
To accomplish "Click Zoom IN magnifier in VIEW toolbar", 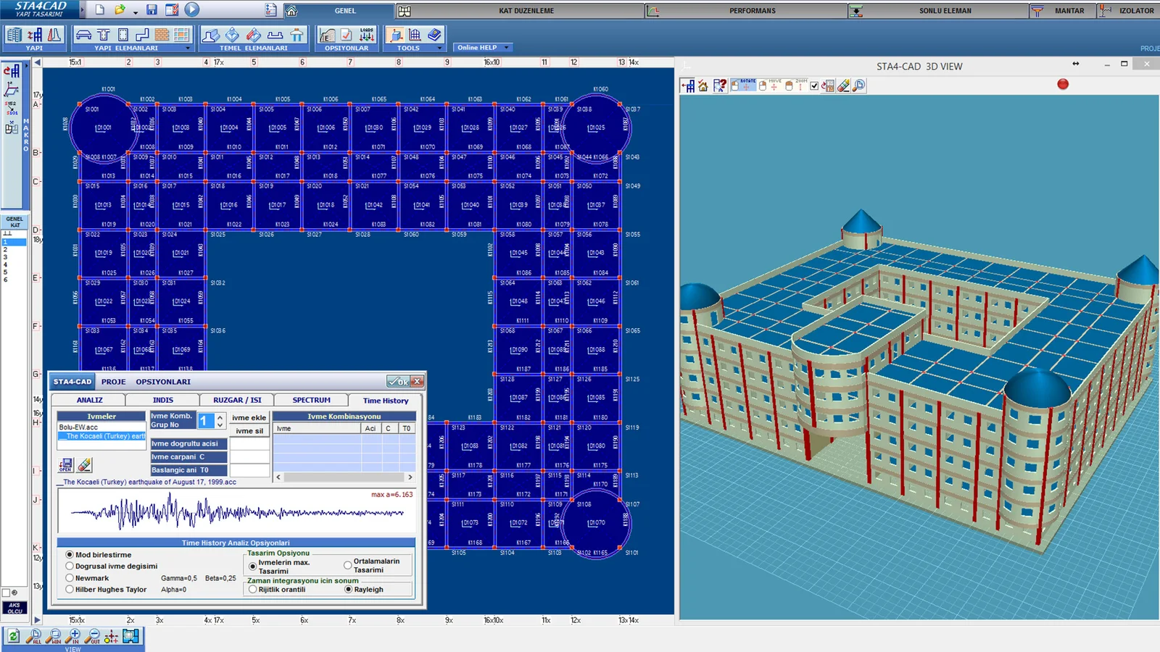I will coord(73,637).
